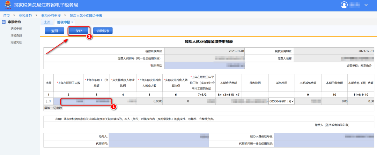
Task: Switch to the 主页 tab
Action: [47, 22]
